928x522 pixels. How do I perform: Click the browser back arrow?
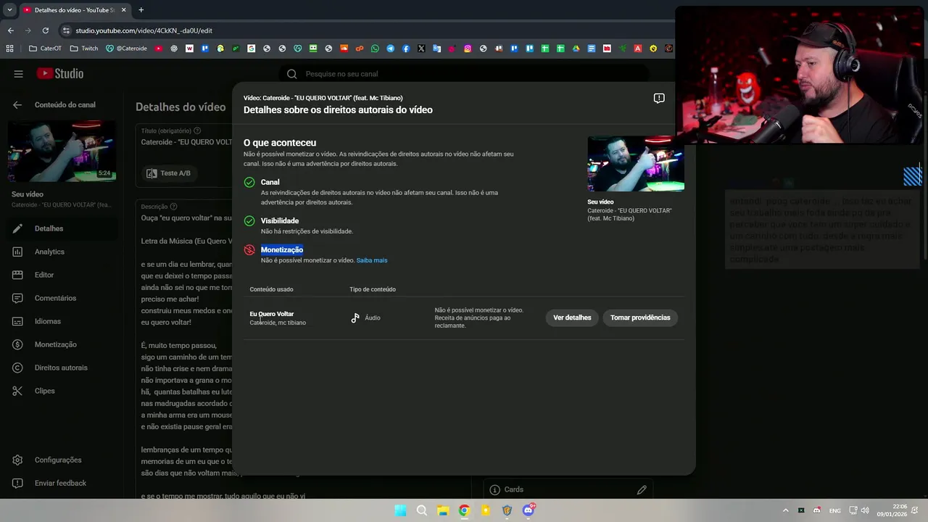click(10, 30)
